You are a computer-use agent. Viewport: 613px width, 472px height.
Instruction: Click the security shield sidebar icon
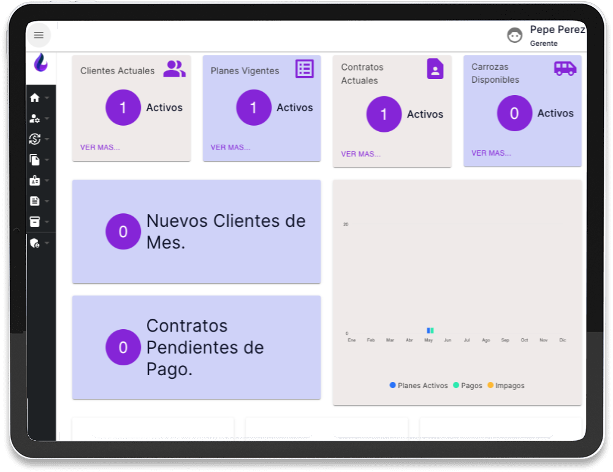pyautogui.click(x=35, y=243)
